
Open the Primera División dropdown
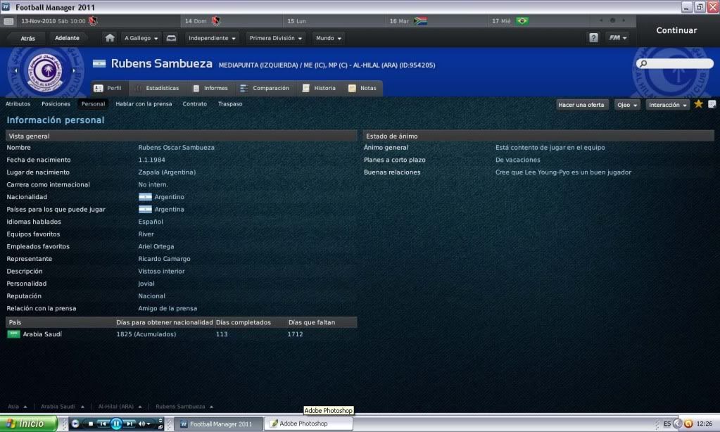(x=275, y=38)
